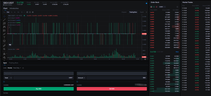Expand chart to fullscreen
This screenshot has width=211, height=96.
(147, 12)
